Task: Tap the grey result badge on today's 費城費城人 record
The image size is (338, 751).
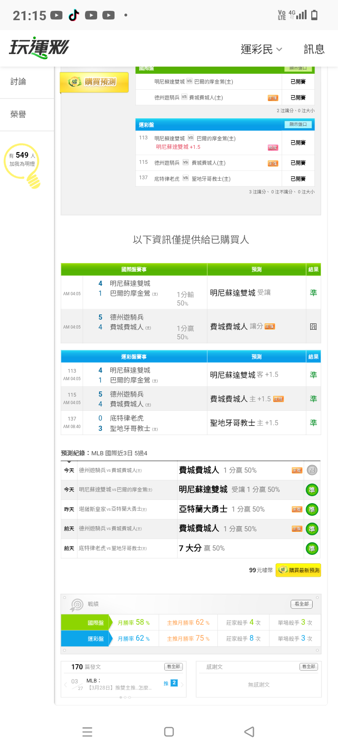Action: pos(312,470)
